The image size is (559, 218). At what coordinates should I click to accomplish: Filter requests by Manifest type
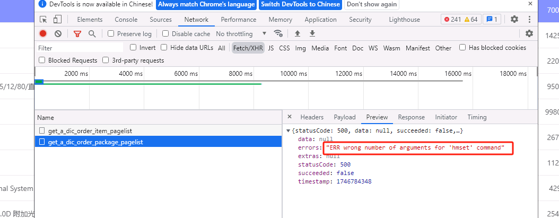pyautogui.click(x=418, y=48)
